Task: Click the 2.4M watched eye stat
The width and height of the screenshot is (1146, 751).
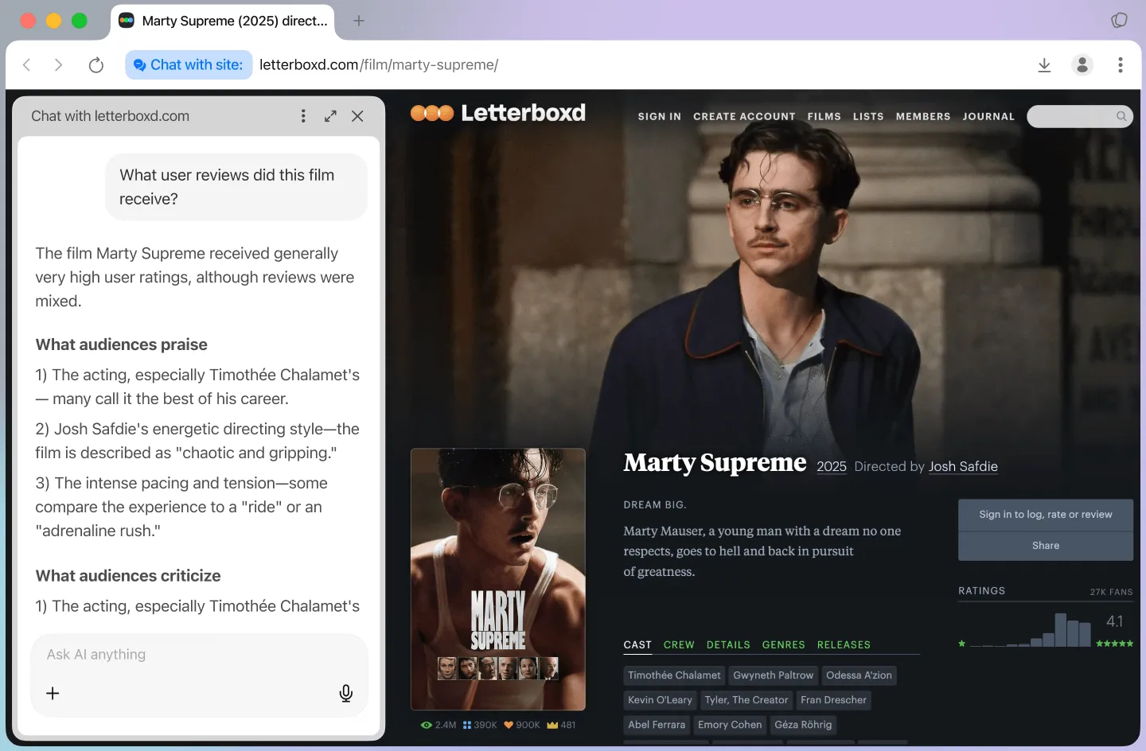Action: click(x=439, y=725)
